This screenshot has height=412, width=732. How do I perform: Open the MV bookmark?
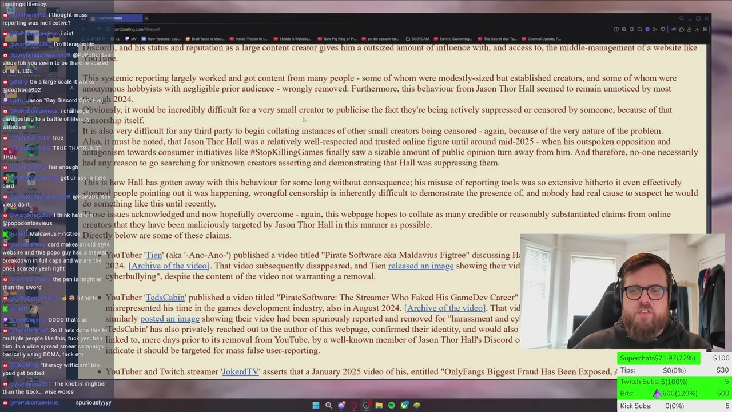[x=130, y=39]
